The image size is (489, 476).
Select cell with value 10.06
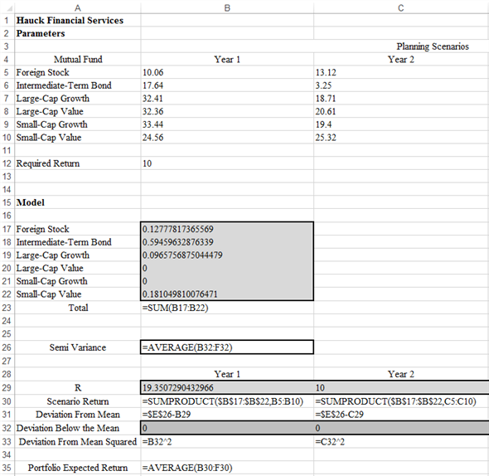pyautogui.click(x=227, y=72)
